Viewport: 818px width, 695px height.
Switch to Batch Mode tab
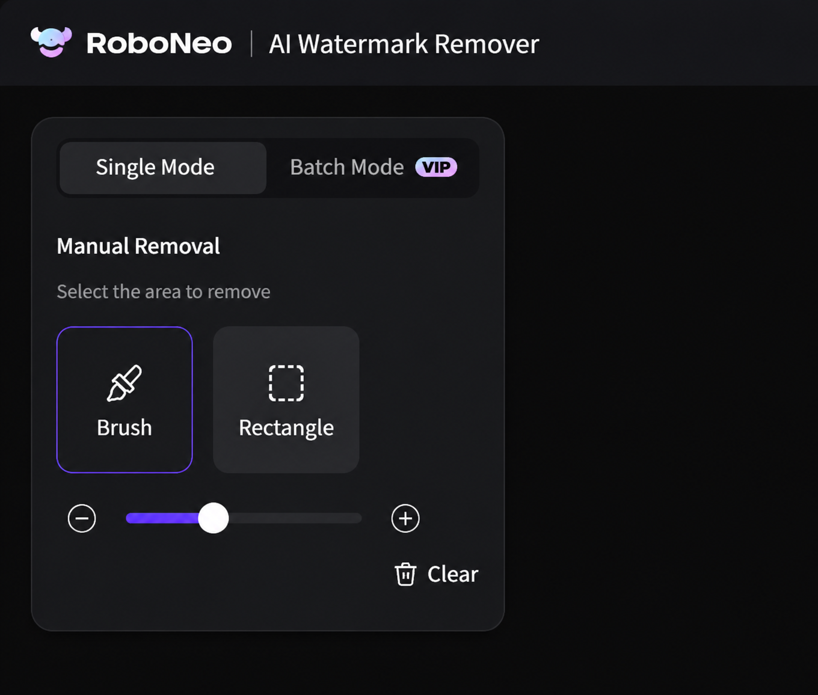point(373,168)
